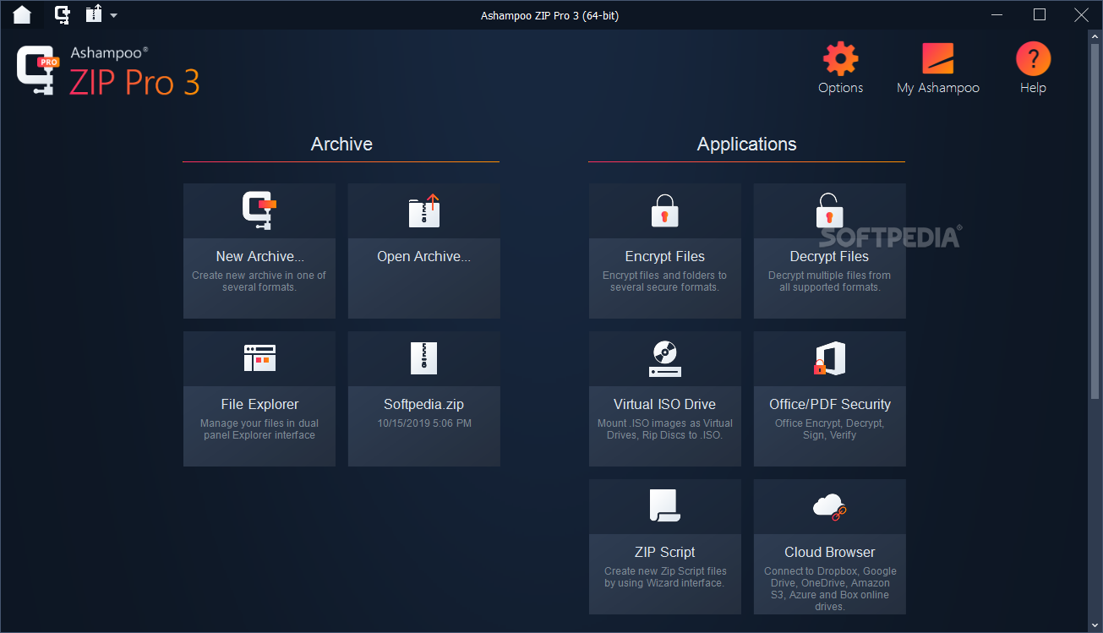Click the Office/PDF Security icon
The width and height of the screenshot is (1103, 633).
pos(829,358)
